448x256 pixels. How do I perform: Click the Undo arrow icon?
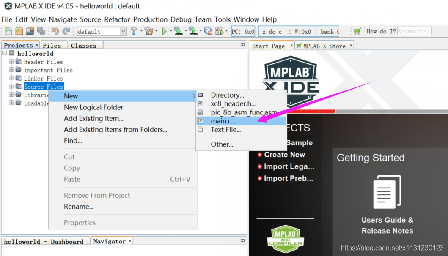coord(55,31)
